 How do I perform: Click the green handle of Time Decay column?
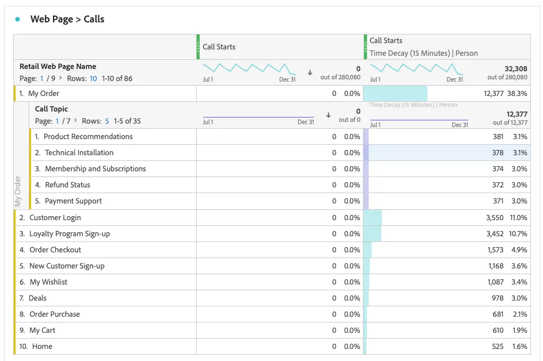pos(365,47)
